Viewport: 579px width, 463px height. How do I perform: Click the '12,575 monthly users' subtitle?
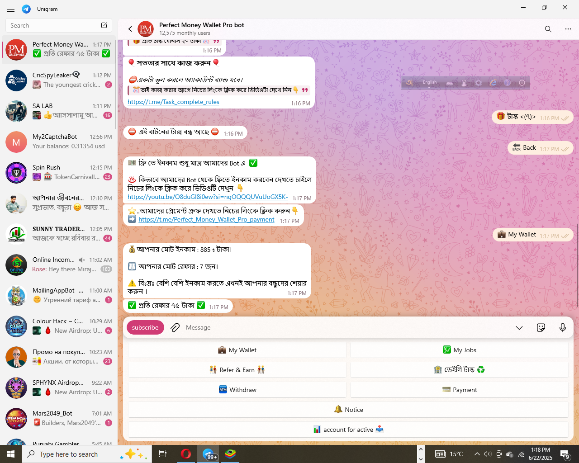[185, 33]
